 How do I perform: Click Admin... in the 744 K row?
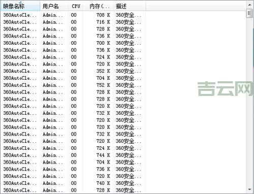point(53,155)
